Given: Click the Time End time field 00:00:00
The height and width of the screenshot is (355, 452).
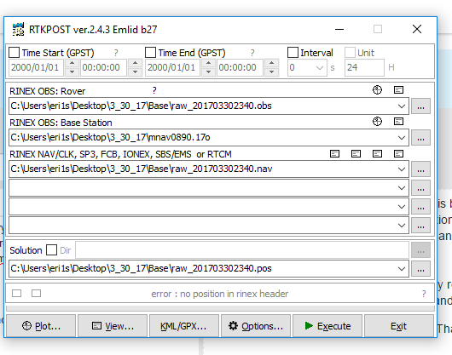Looking at the screenshot, I should [x=240, y=67].
